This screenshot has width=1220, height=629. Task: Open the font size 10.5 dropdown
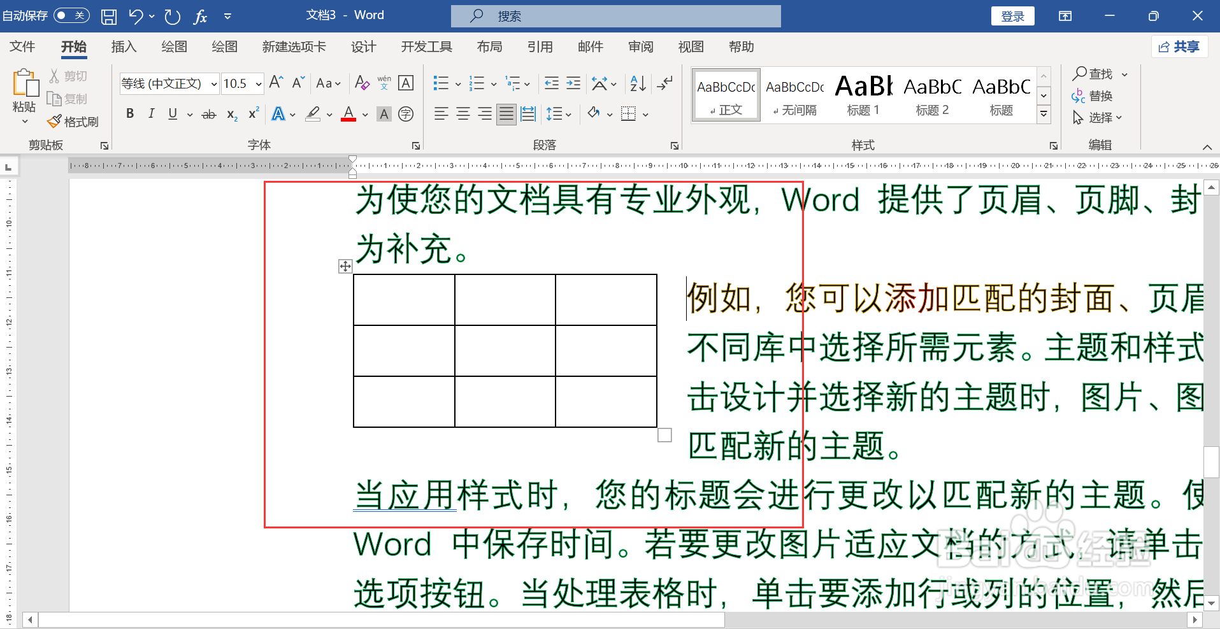pyautogui.click(x=259, y=83)
